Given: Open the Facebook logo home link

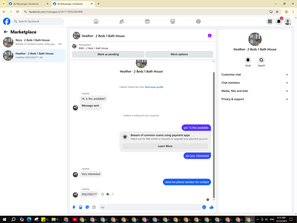Looking at the screenshot, I should point(7,21).
